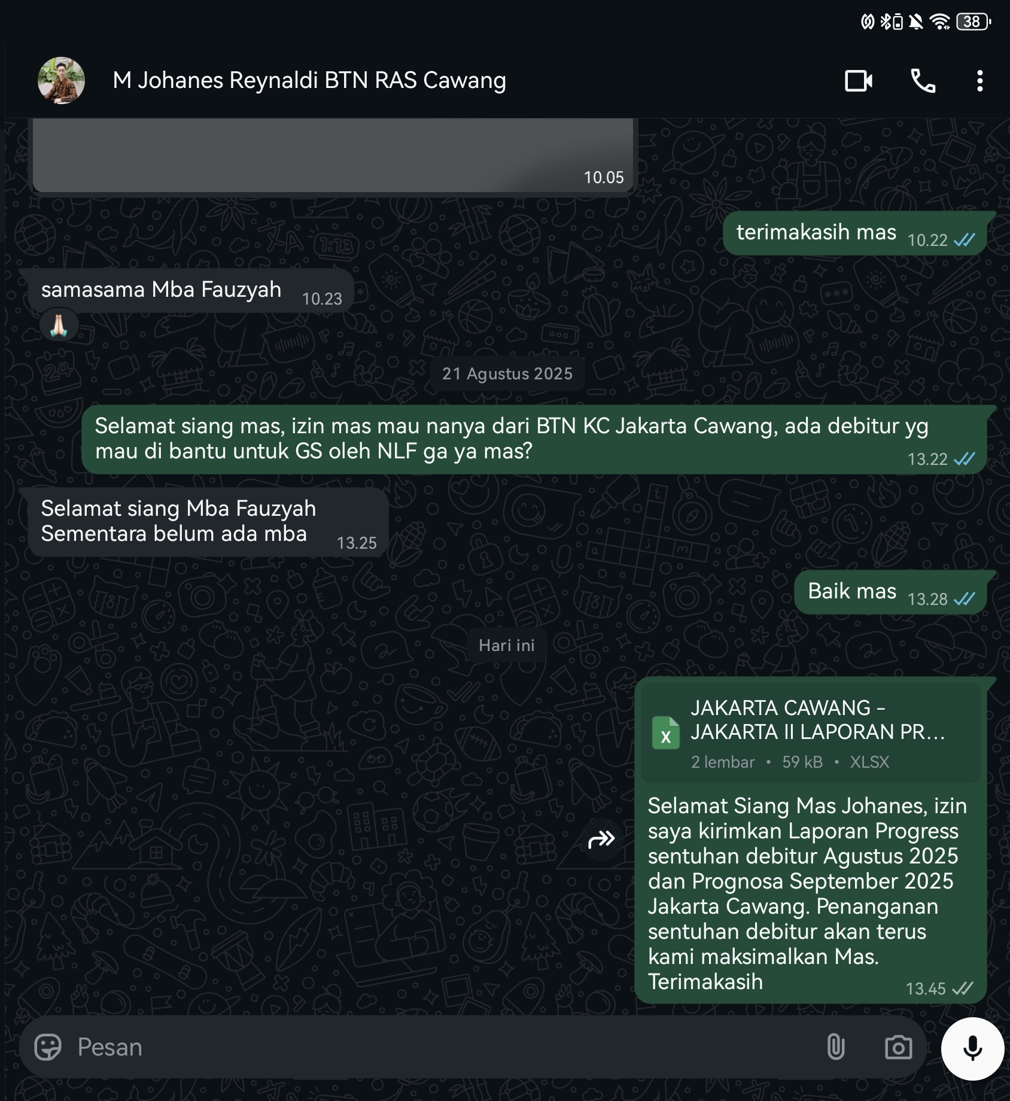
Task: Open the image message sent at 10.05
Action: click(333, 155)
